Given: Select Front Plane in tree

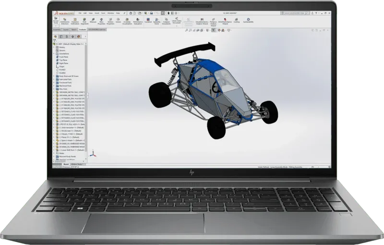Looking at the screenshot, I should coord(62,57).
